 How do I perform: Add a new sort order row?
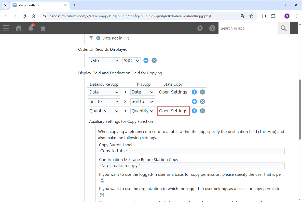[x=146, y=60]
